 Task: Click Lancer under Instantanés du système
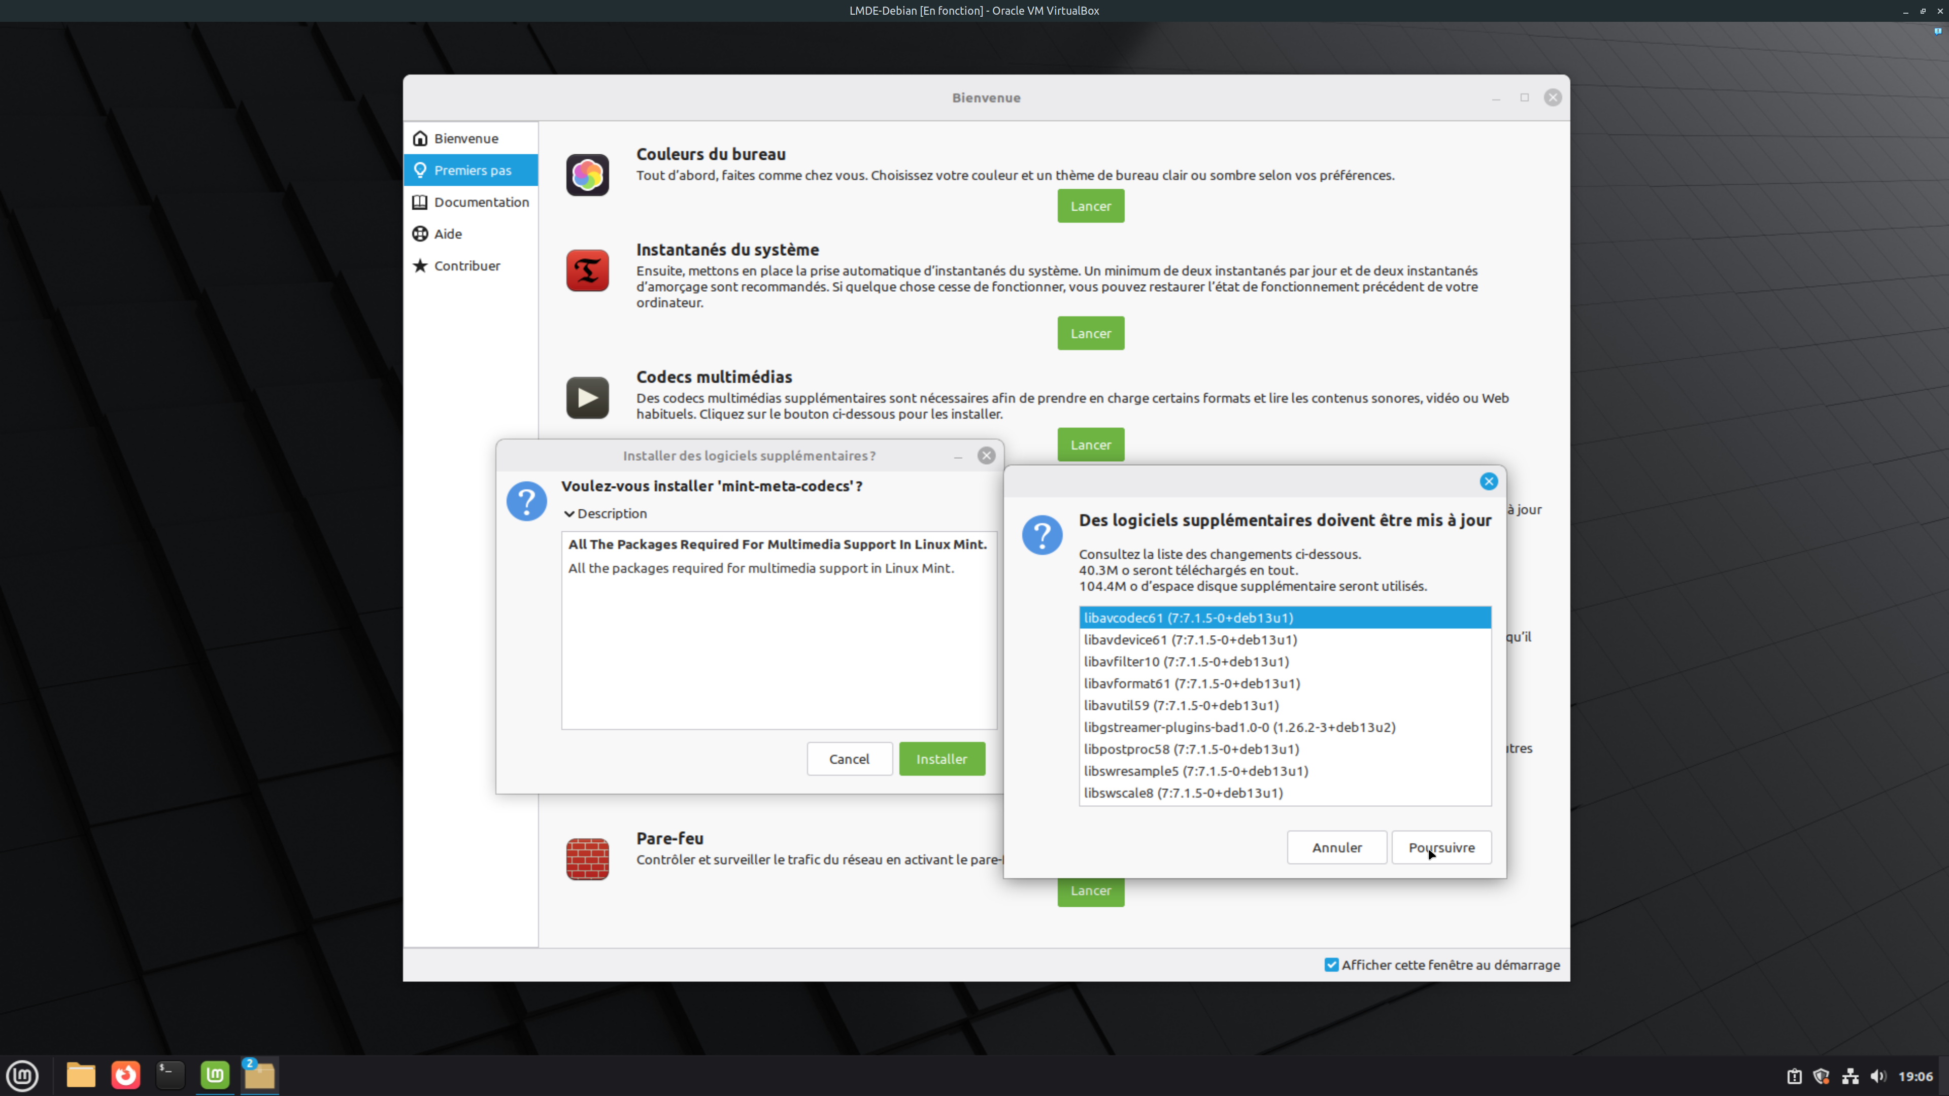[1090, 333]
